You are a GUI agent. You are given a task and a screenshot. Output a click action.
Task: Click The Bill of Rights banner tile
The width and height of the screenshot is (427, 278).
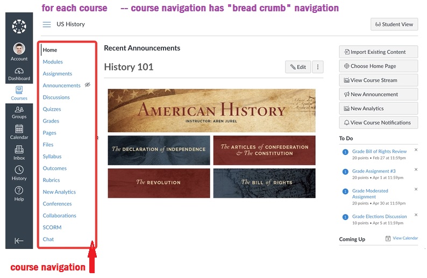click(264, 183)
